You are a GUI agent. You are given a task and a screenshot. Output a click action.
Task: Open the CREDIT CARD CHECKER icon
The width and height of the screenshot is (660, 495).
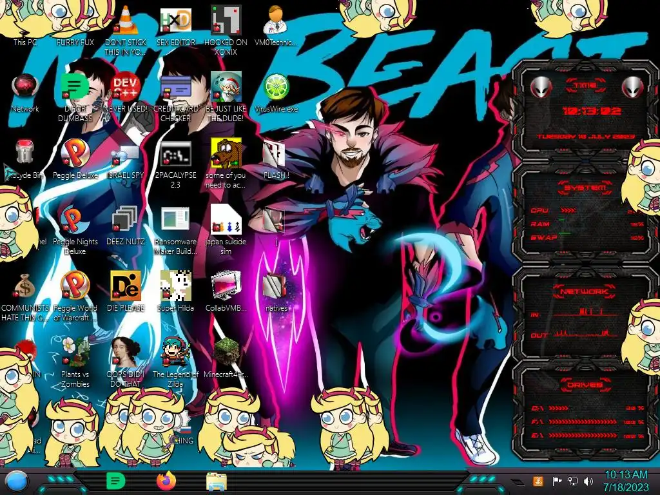[x=175, y=97]
